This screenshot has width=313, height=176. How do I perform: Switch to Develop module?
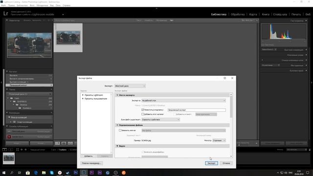[238, 14]
